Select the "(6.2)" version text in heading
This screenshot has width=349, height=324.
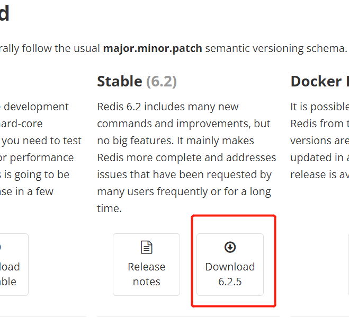161,81
